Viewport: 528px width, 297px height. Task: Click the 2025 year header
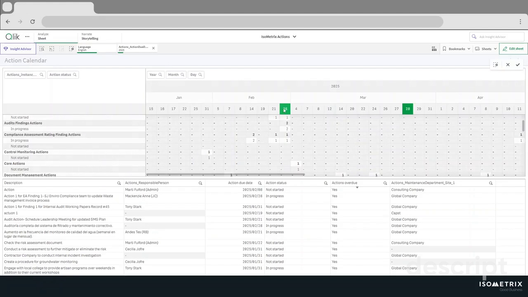(x=335, y=86)
